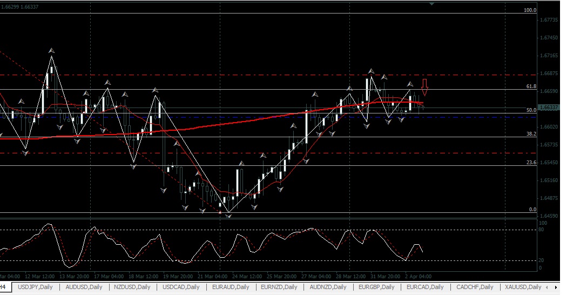Click the current price label 1.66337

[548, 108]
